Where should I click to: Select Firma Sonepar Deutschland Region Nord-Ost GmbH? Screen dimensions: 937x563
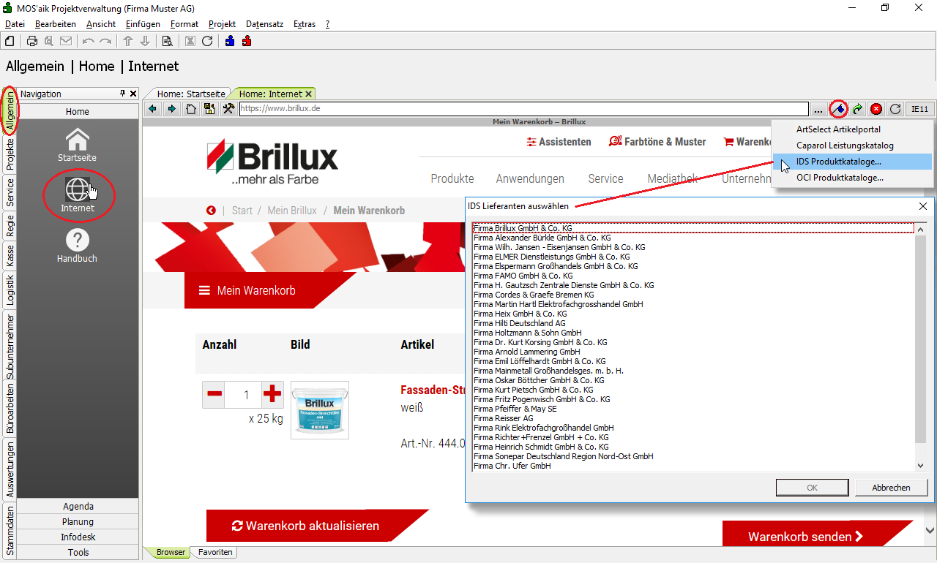click(693, 456)
